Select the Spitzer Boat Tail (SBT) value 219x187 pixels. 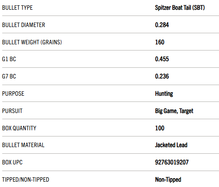coord(180,8)
